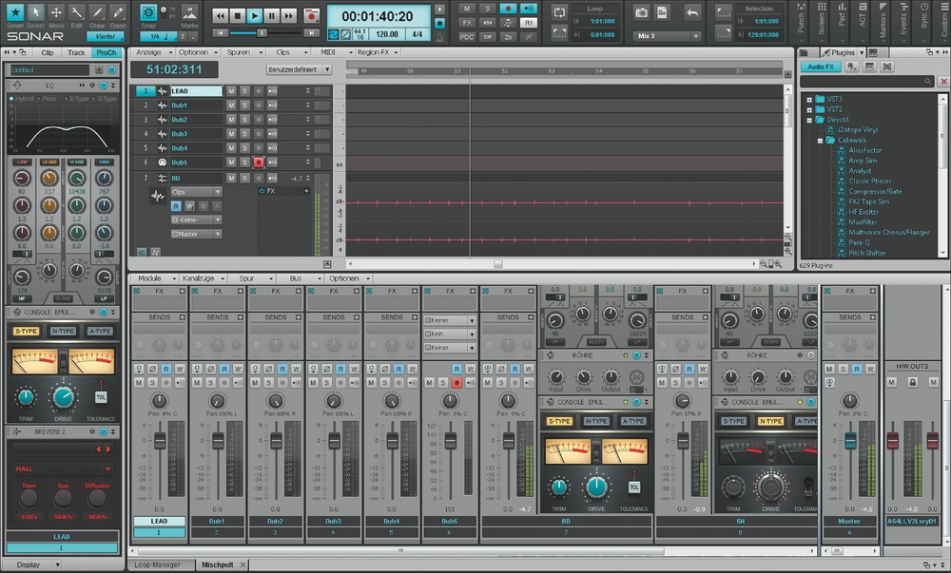Click the 2x button in the Mix module
The image size is (951, 573).
[508, 37]
